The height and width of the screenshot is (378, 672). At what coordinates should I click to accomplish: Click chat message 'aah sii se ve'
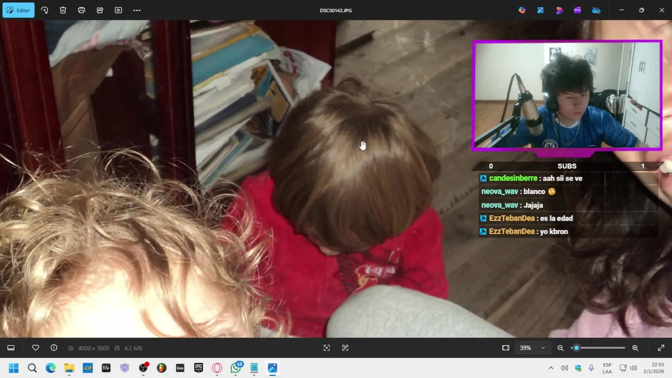tap(562, 178)
